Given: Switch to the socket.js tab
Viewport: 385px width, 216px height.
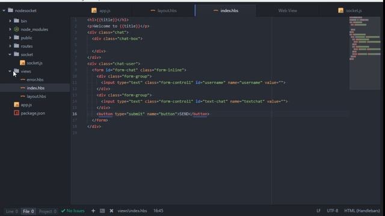Looking at the screenshot, I should coord(350,11).
